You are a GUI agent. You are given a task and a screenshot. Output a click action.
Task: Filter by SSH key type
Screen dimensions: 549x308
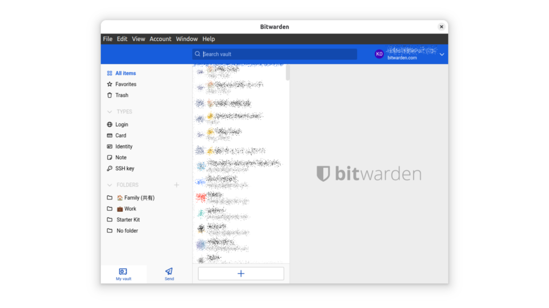tap(124, 168)
